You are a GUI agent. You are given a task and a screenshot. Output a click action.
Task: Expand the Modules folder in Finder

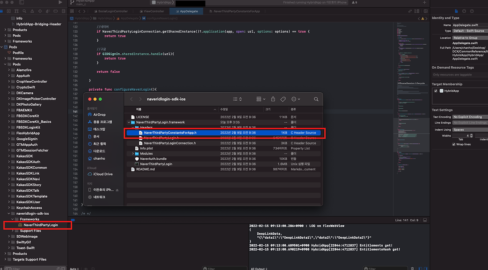coord(133,154)
